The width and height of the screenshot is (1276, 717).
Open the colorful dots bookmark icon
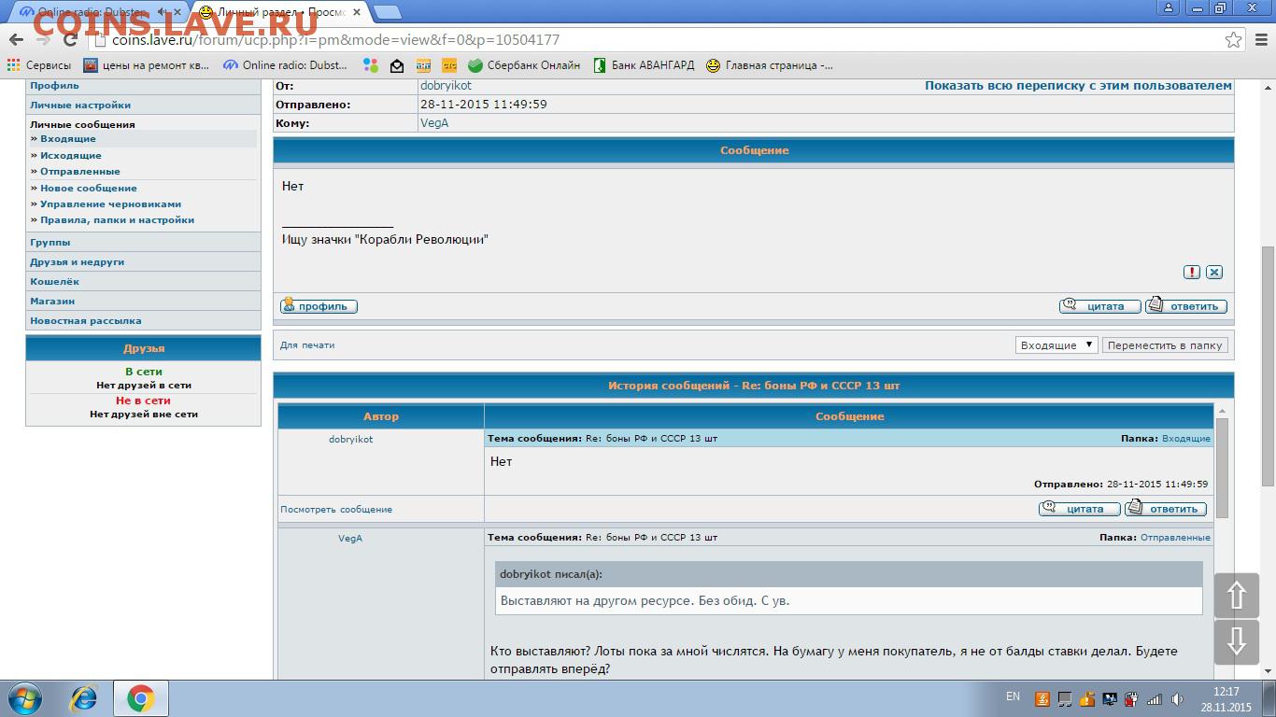pos(371,65)
